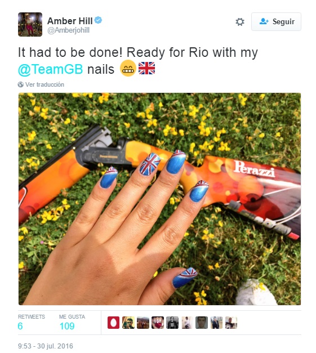Click the red egg avatar liker

coord(114,323)
